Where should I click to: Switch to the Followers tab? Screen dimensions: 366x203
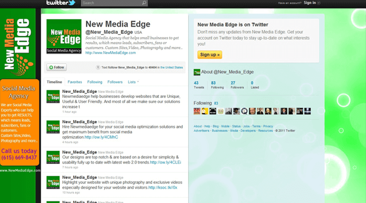pos(115,82)
